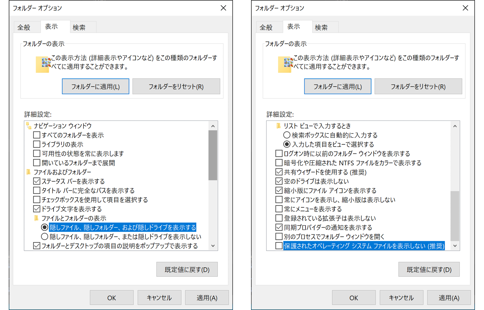Click 既定値に戻す(D) in left dialog
This screenshot has height=310, width=484.
187,269
